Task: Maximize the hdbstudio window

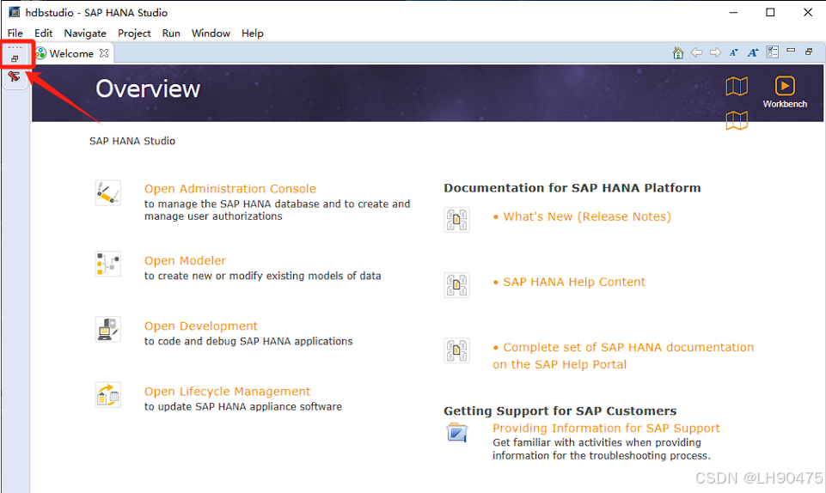Action: pos(770,12)
